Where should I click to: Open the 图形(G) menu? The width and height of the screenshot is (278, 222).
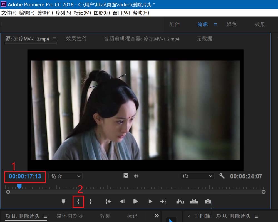(102, 13)
